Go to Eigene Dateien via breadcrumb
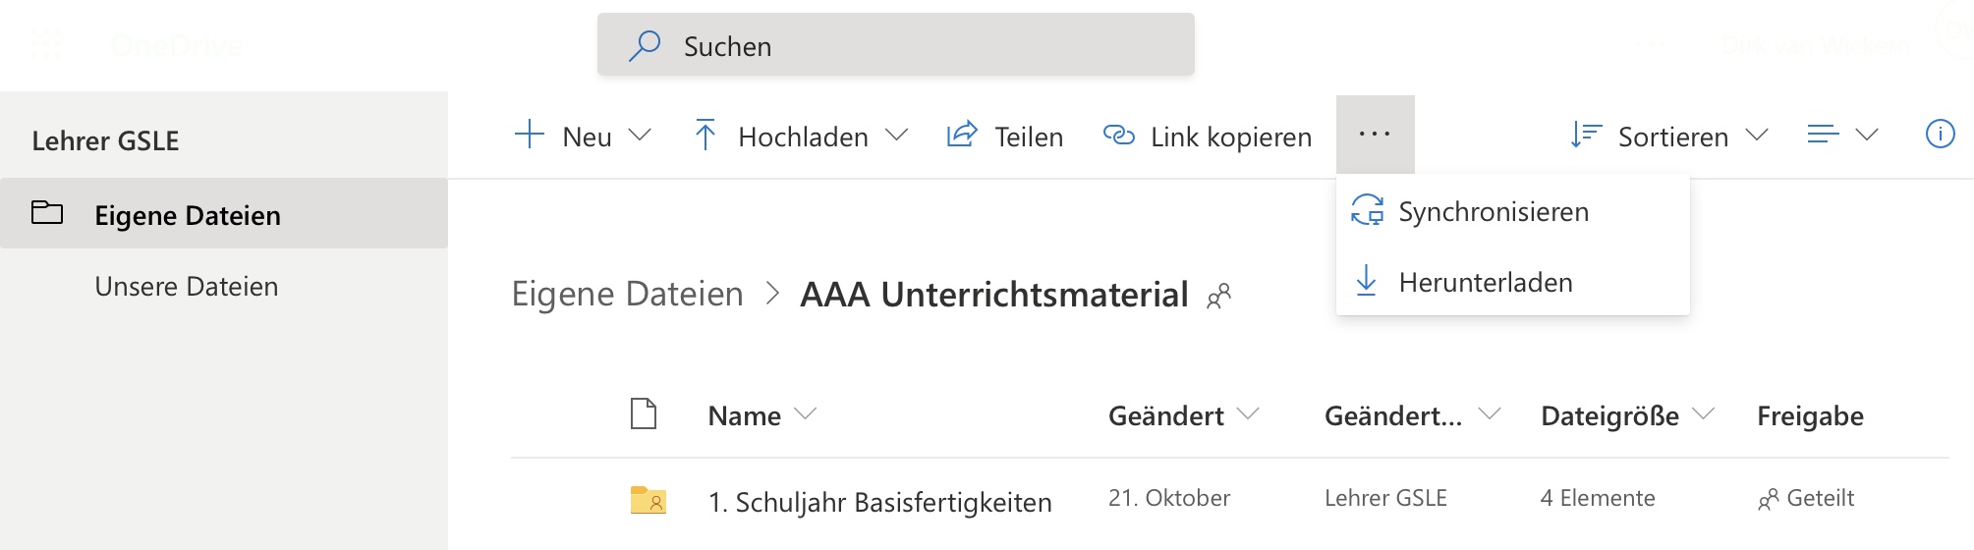The image size is (1974, 550). 627,294
